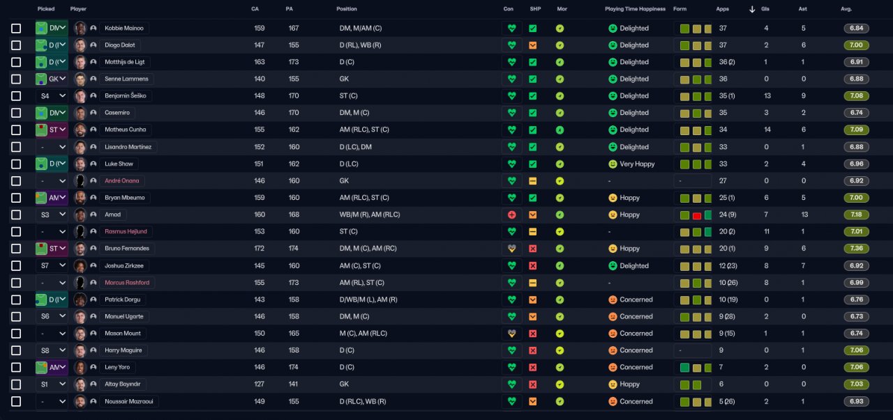
Task: Click Matheus Cunha's morale icon
Action: point(560,130)
